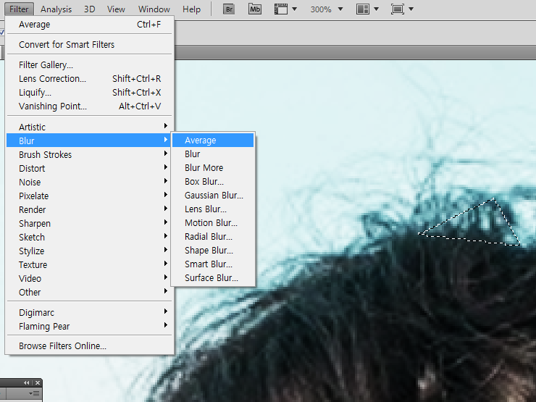Click the Screen Mode icon

coord(397,9)
